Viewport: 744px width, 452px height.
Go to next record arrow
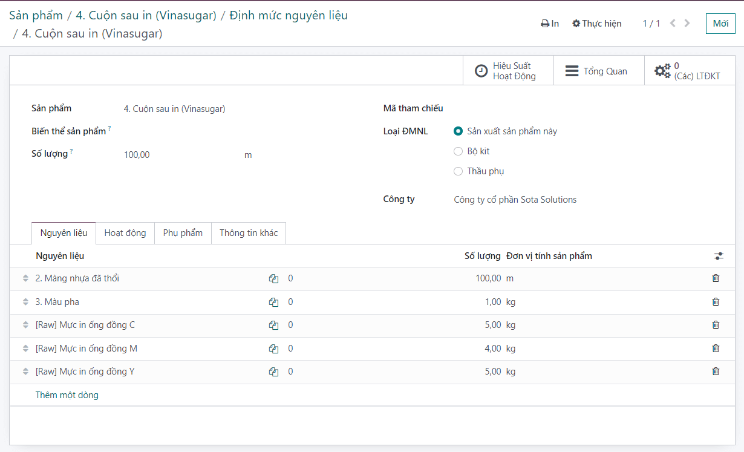pos(687,24)
